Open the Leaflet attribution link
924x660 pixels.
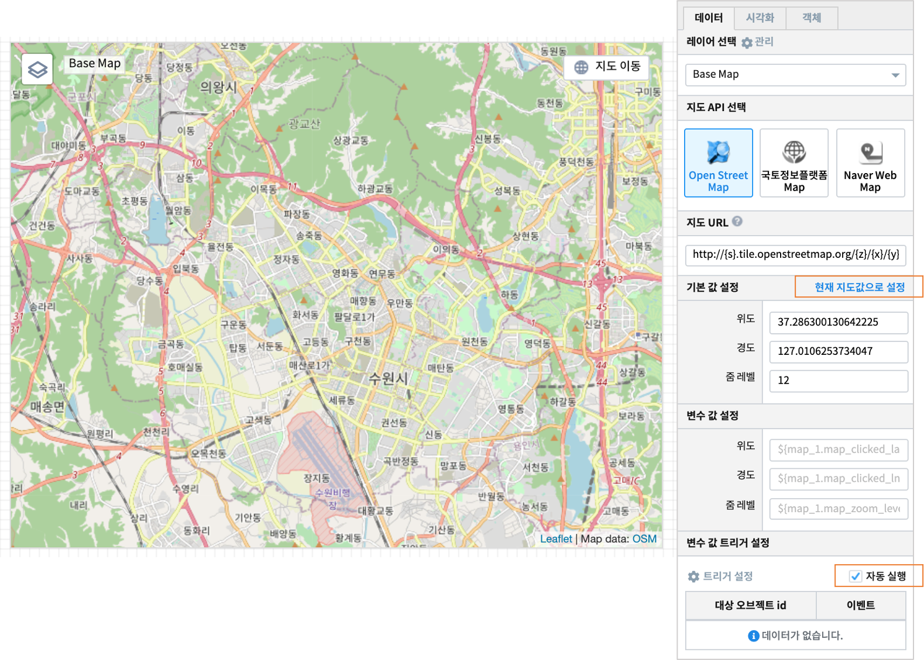pyautogui.click(x=556, y=539)
